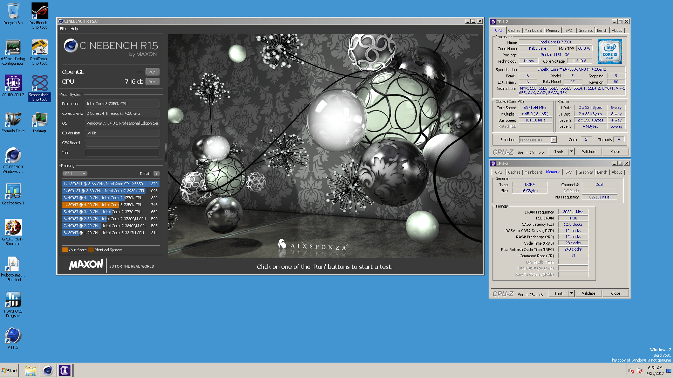673x378 pixels.
Task: Run the CPU benchmark in Cinebench
Action: pyautogui.click(x=152, y=82)
